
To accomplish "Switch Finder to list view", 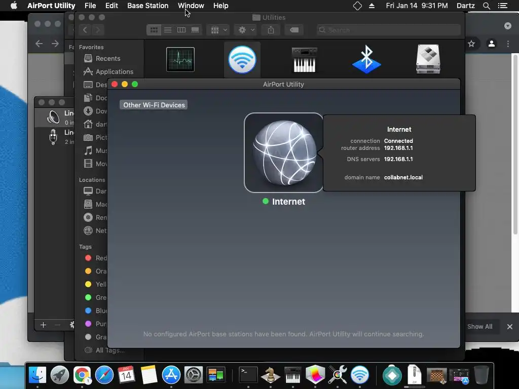I will (168, 30).
